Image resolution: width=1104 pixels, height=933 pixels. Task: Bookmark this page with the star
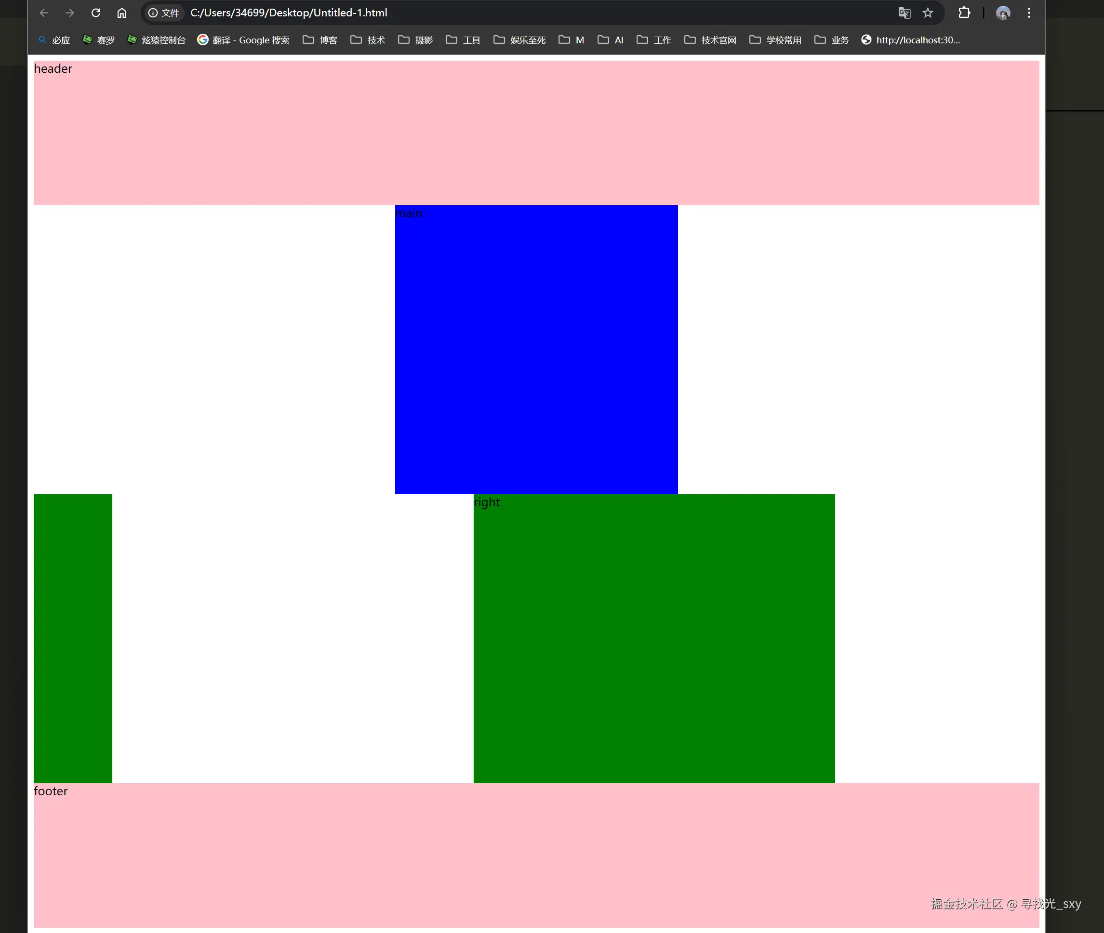(928, 13)
